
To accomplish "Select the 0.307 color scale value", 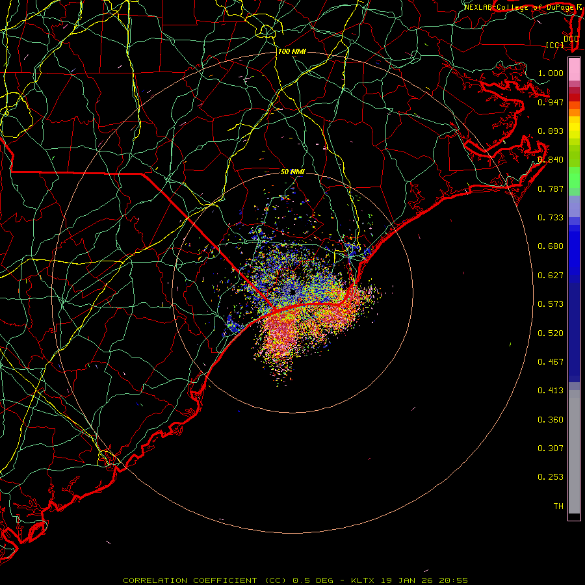I will pos(551,448).
